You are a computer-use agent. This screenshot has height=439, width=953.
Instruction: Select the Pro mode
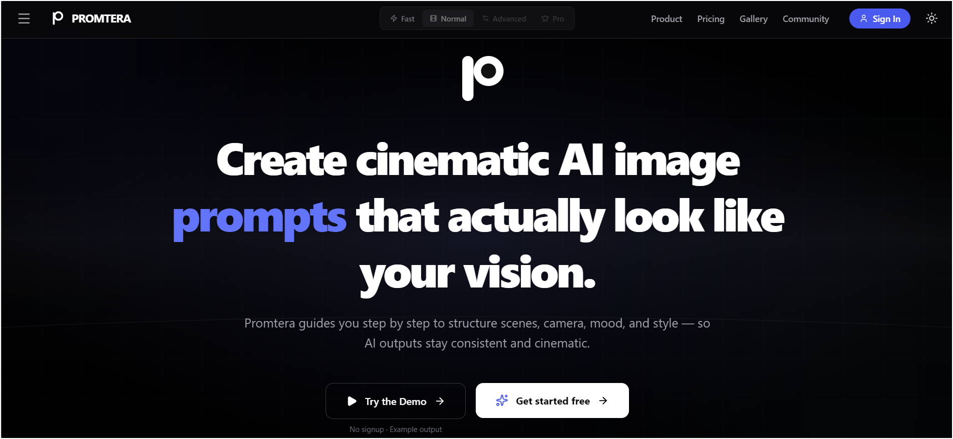552,18
